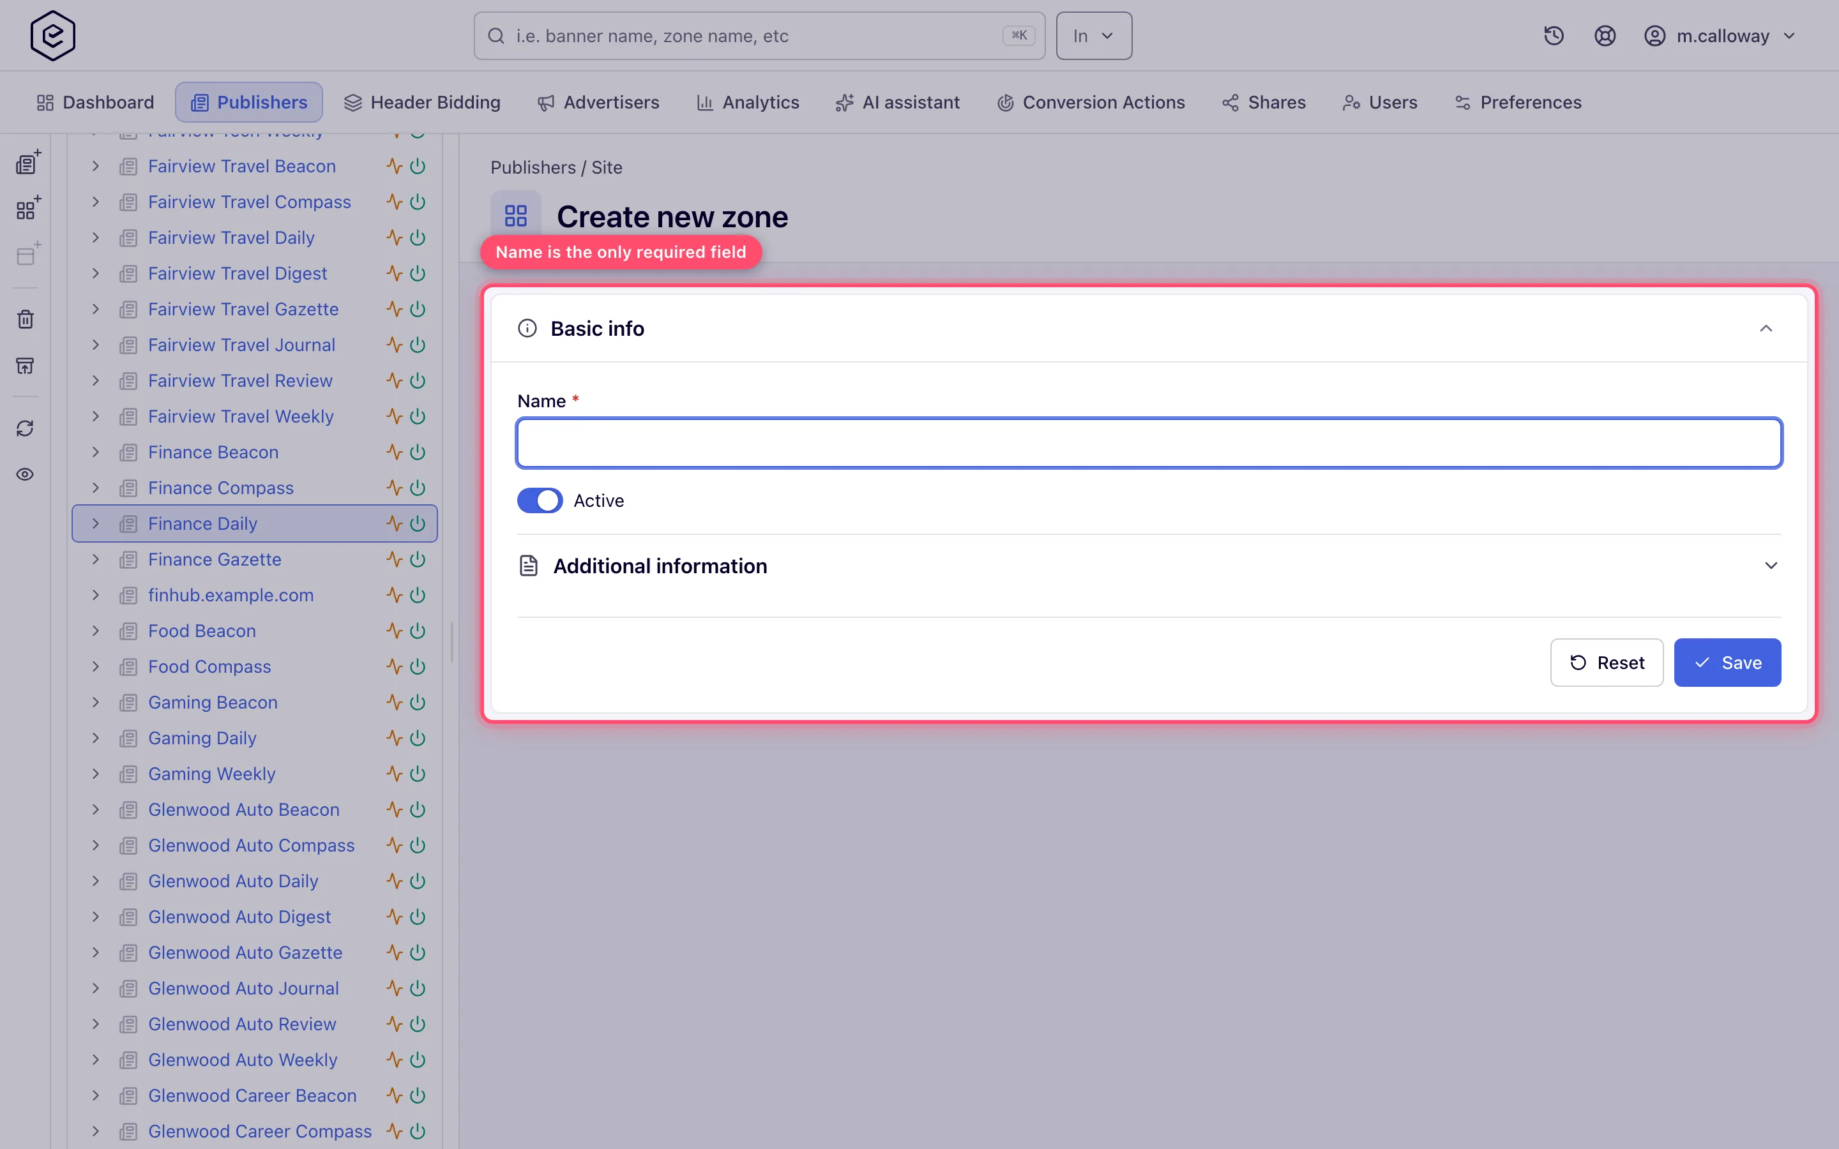Screen dimensions: 1839x1149
Task: Open the Fairview Travel Gazette site link
Action: coord(243,310)
